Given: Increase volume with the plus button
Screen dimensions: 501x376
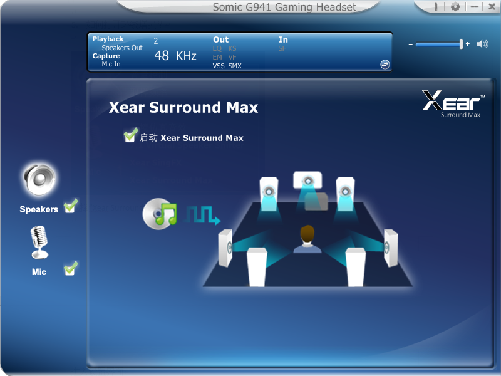Looking at the screenshot, I should (468, 44).
